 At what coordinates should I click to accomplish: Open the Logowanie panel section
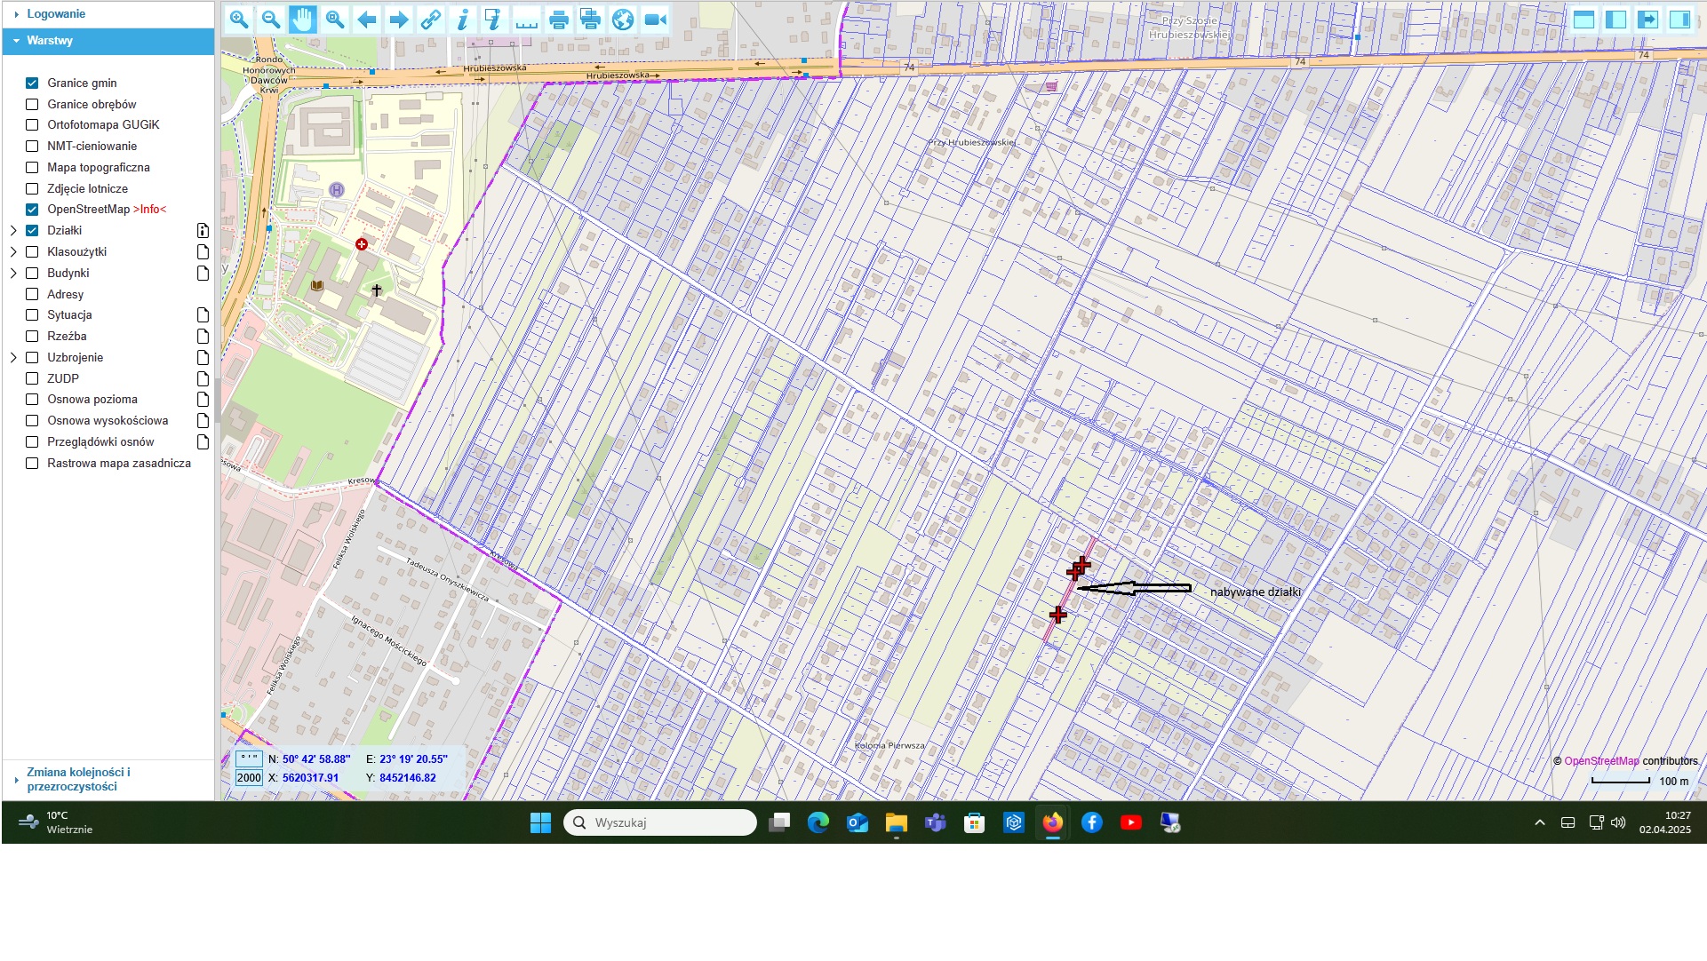pyautogui.click(x=55, y=14)
